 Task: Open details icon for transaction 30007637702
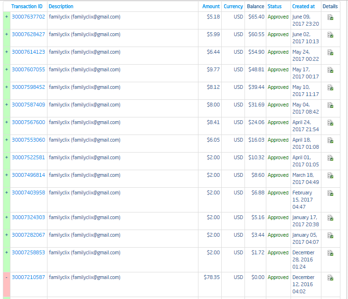pyautogui.click(x=330, y=17)
